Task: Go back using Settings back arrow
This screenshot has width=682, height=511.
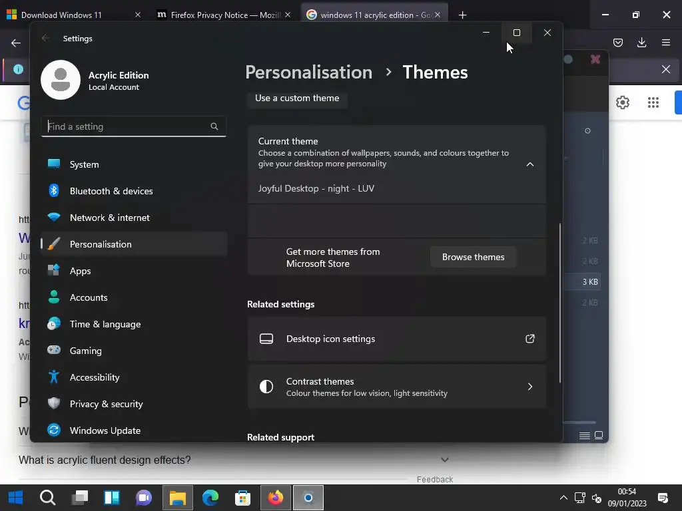Action: pos(45,38)
